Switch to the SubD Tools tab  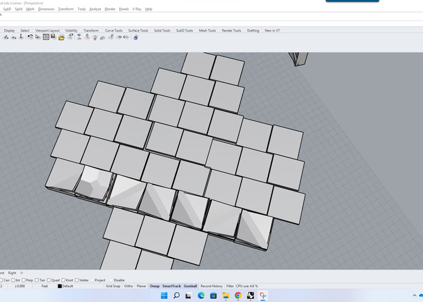pos(185,31)
